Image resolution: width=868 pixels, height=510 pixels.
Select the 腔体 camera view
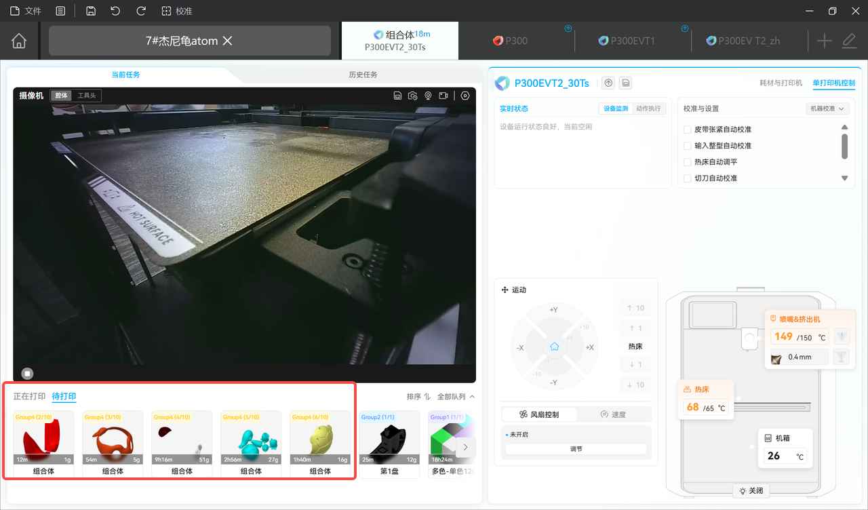[62, 96]
